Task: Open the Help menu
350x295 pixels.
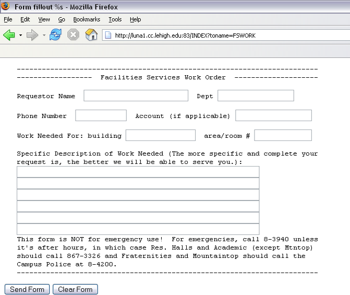Action: tap(135, 20)
